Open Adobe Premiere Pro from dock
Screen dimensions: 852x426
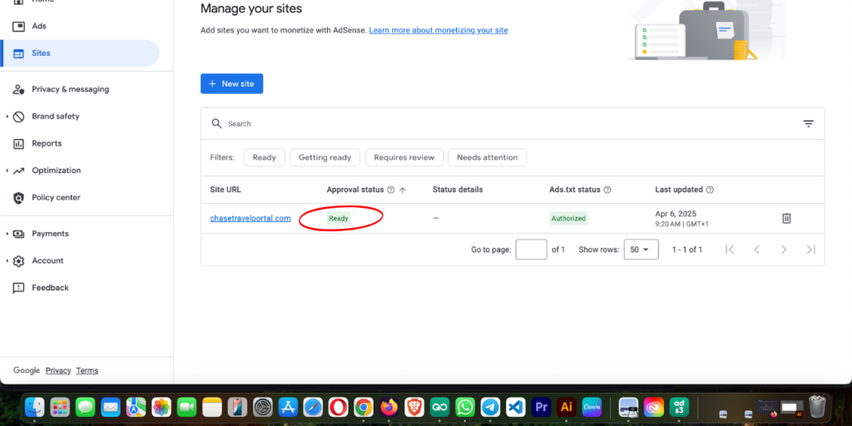coord(541,406)
